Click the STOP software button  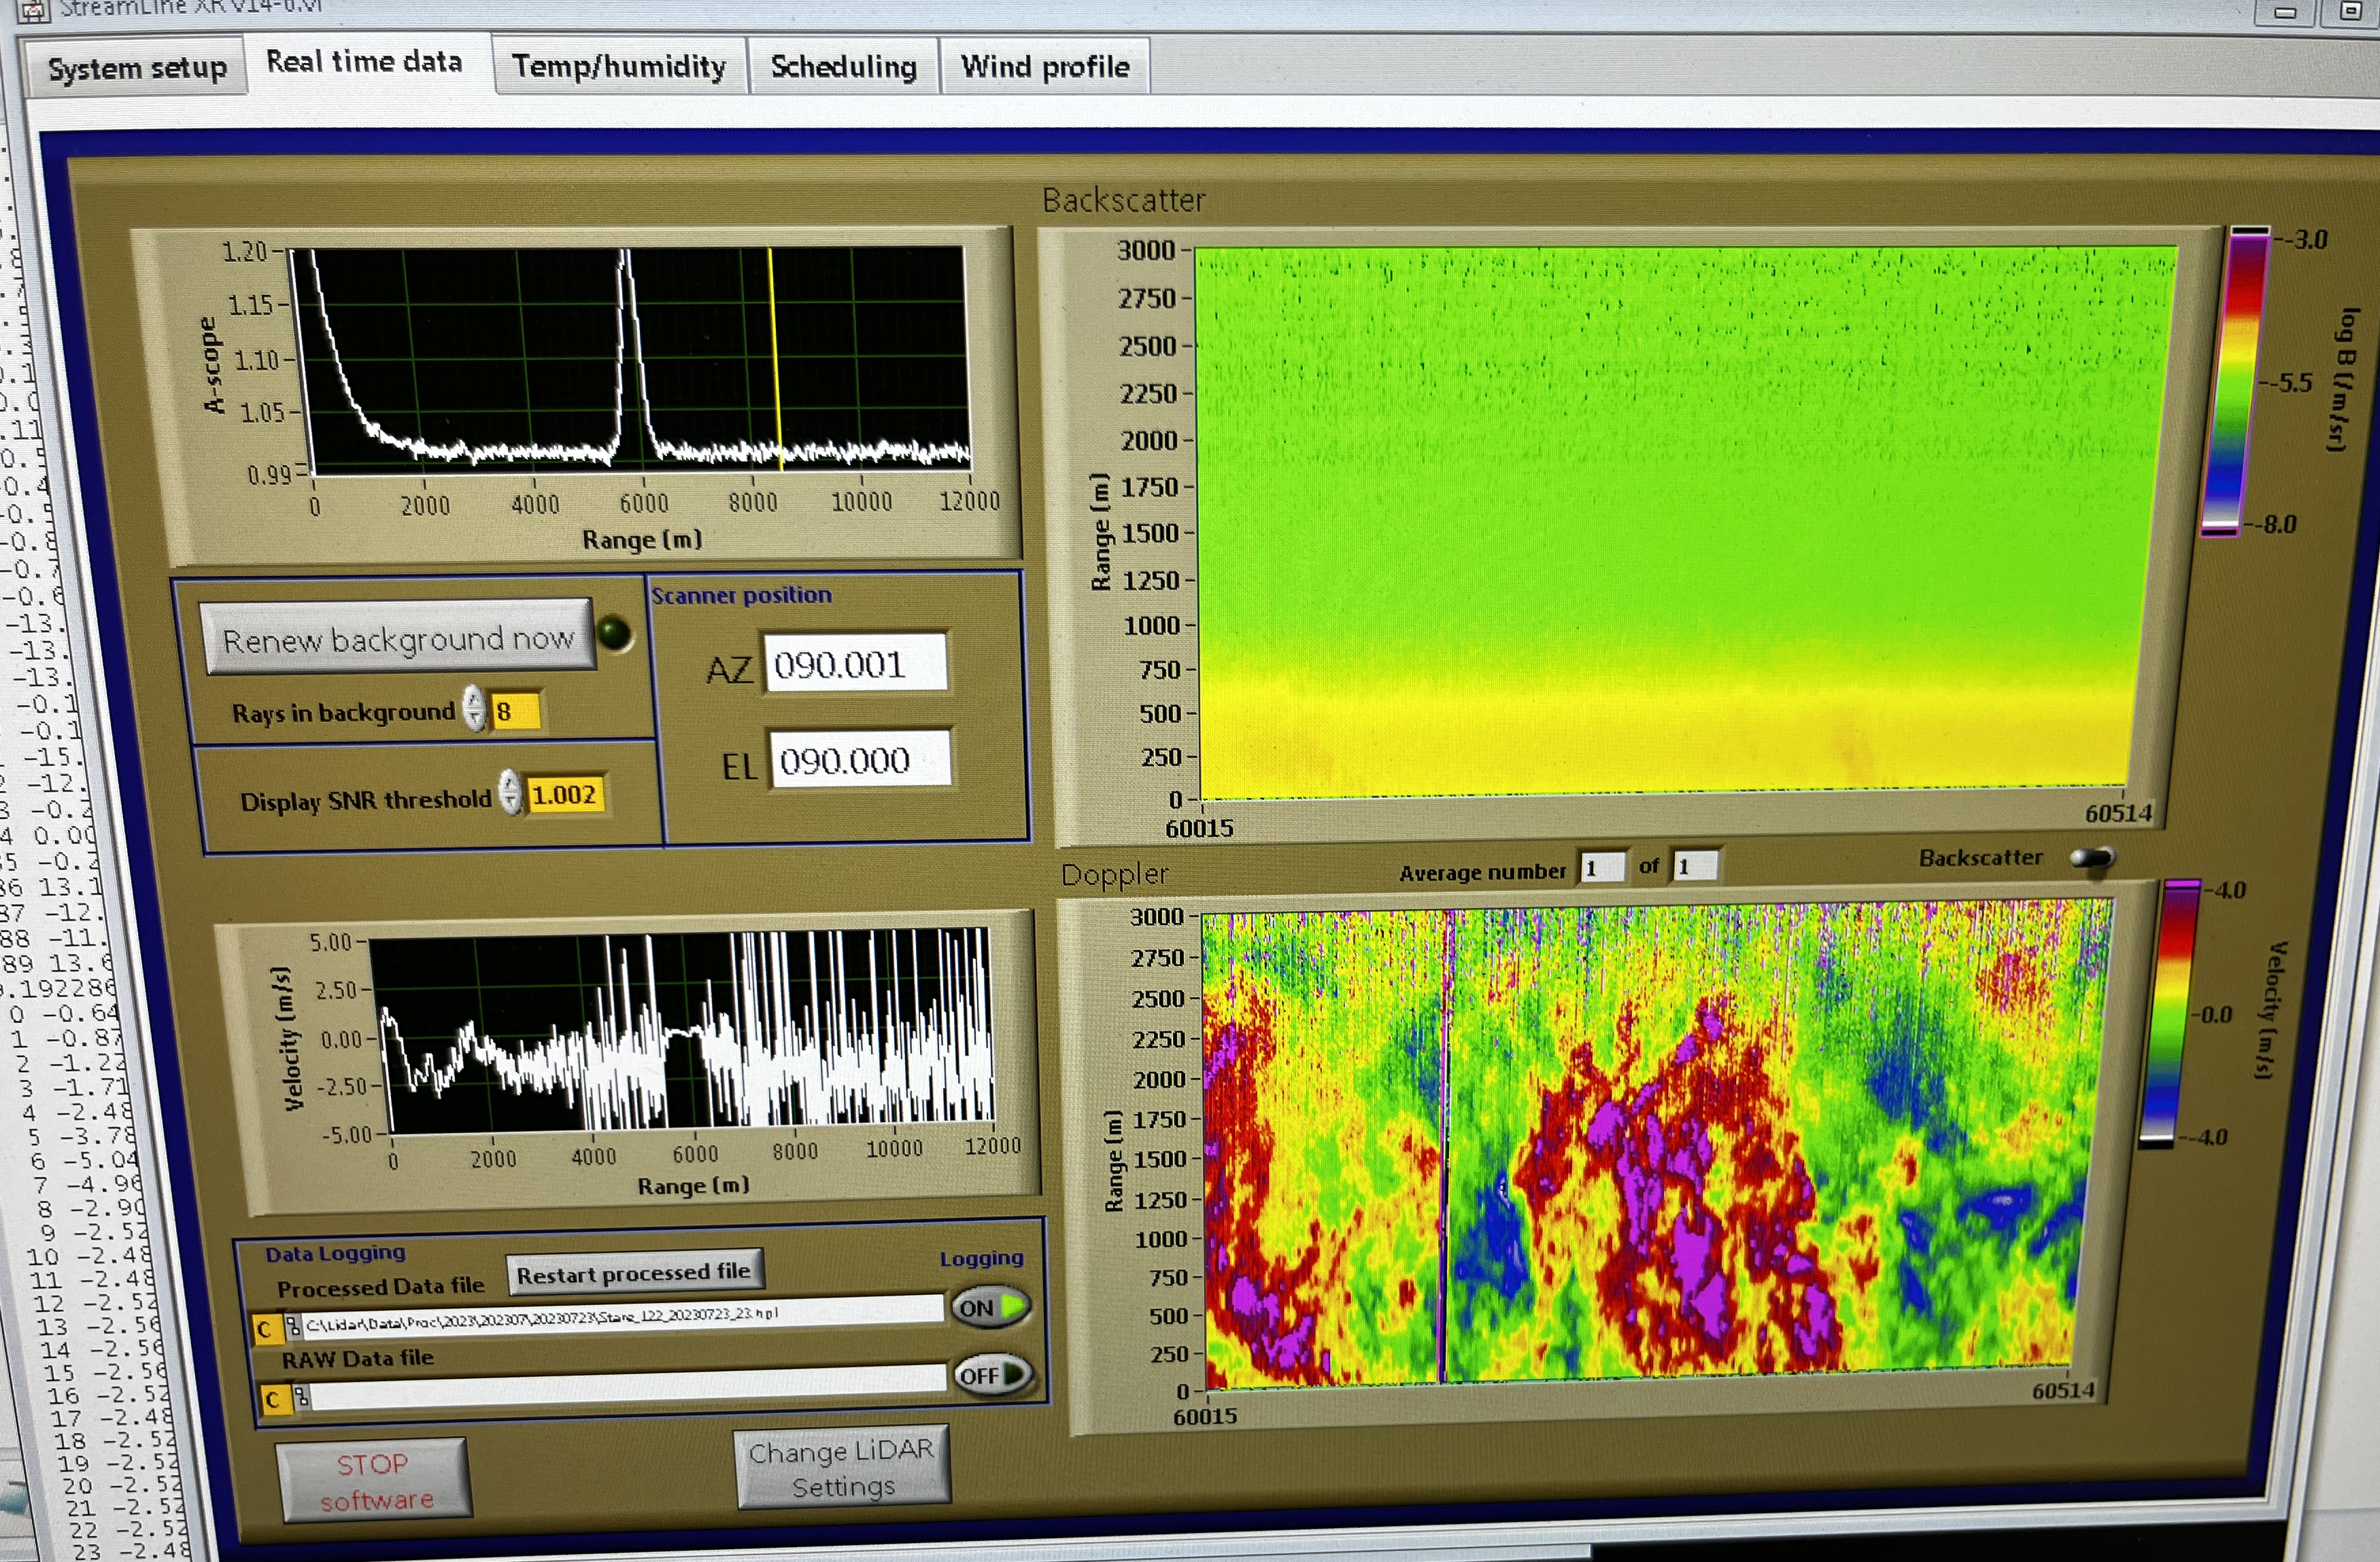(373, 1481)
